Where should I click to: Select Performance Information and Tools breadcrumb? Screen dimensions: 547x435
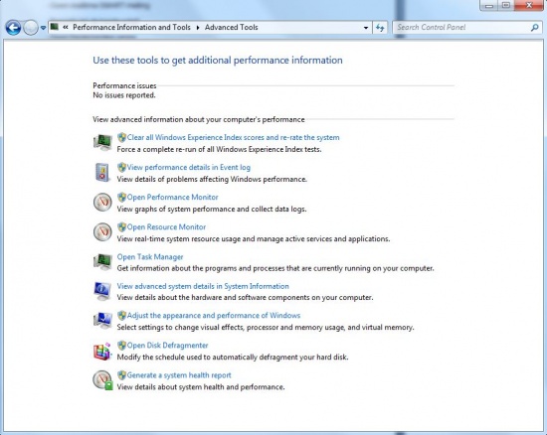131,27
